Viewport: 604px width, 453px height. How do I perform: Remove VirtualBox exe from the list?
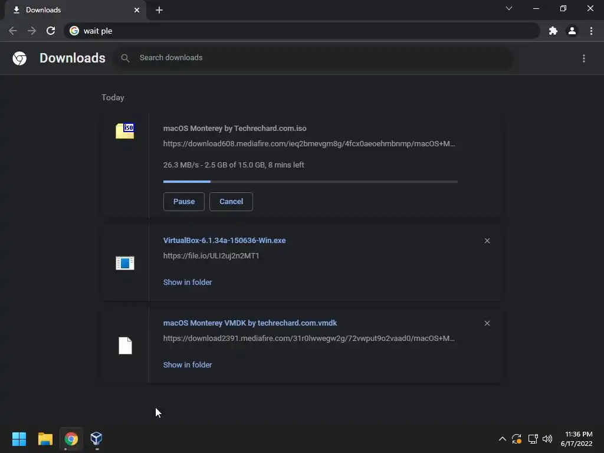(487, 241)
